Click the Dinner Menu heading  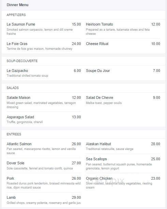(17, 5)
